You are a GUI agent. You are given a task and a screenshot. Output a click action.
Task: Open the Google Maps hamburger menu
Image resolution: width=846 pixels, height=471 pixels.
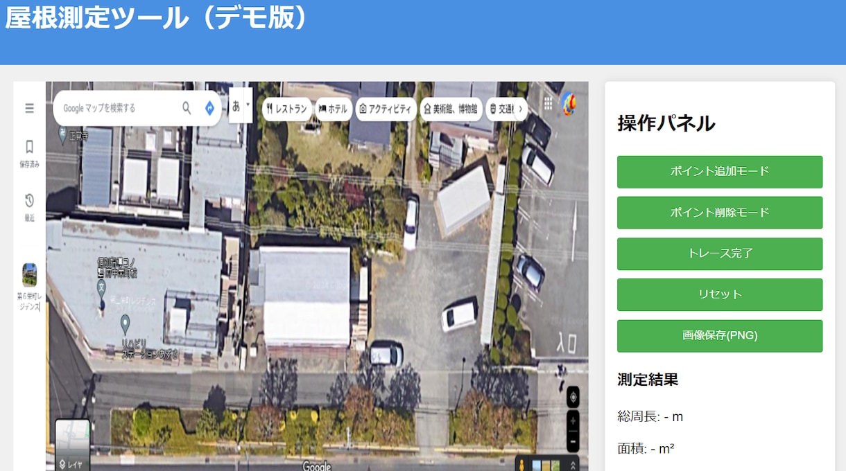click(29, 108)
